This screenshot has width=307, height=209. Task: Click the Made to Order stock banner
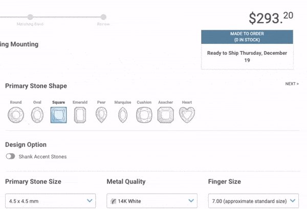click(247, 37)
